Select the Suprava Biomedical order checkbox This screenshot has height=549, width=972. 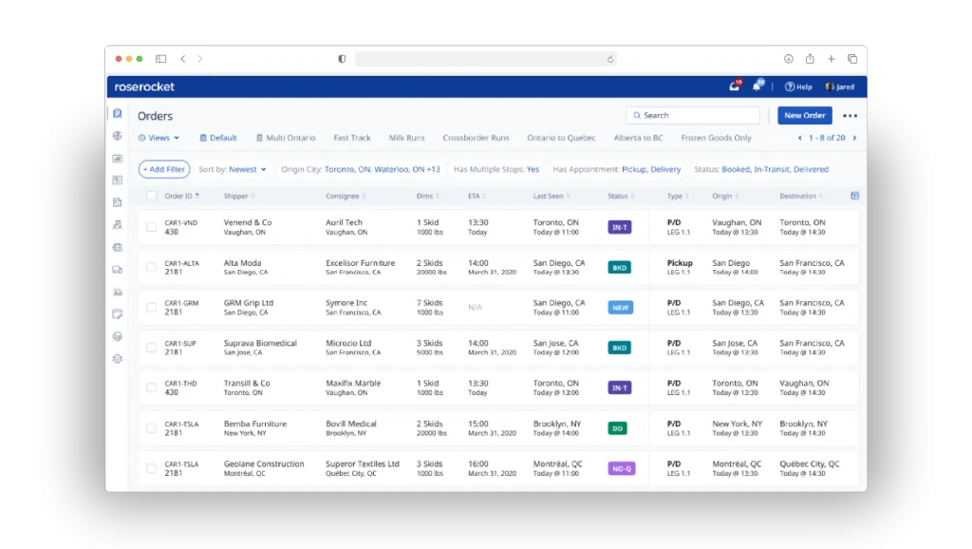151,348
